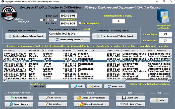Sort table by Department Name column header
Image resolution: width=175 pixels, height=109 pixels.
click(x=91, y=50)
